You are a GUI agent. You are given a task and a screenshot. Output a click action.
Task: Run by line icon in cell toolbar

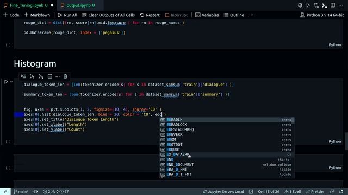point(23,76)
